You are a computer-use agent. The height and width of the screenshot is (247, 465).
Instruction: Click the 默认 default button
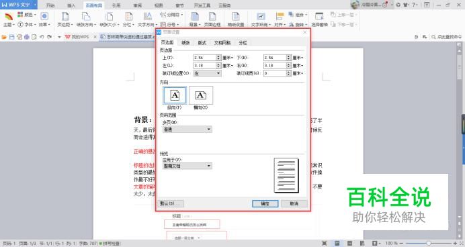(x=171, y=204)
